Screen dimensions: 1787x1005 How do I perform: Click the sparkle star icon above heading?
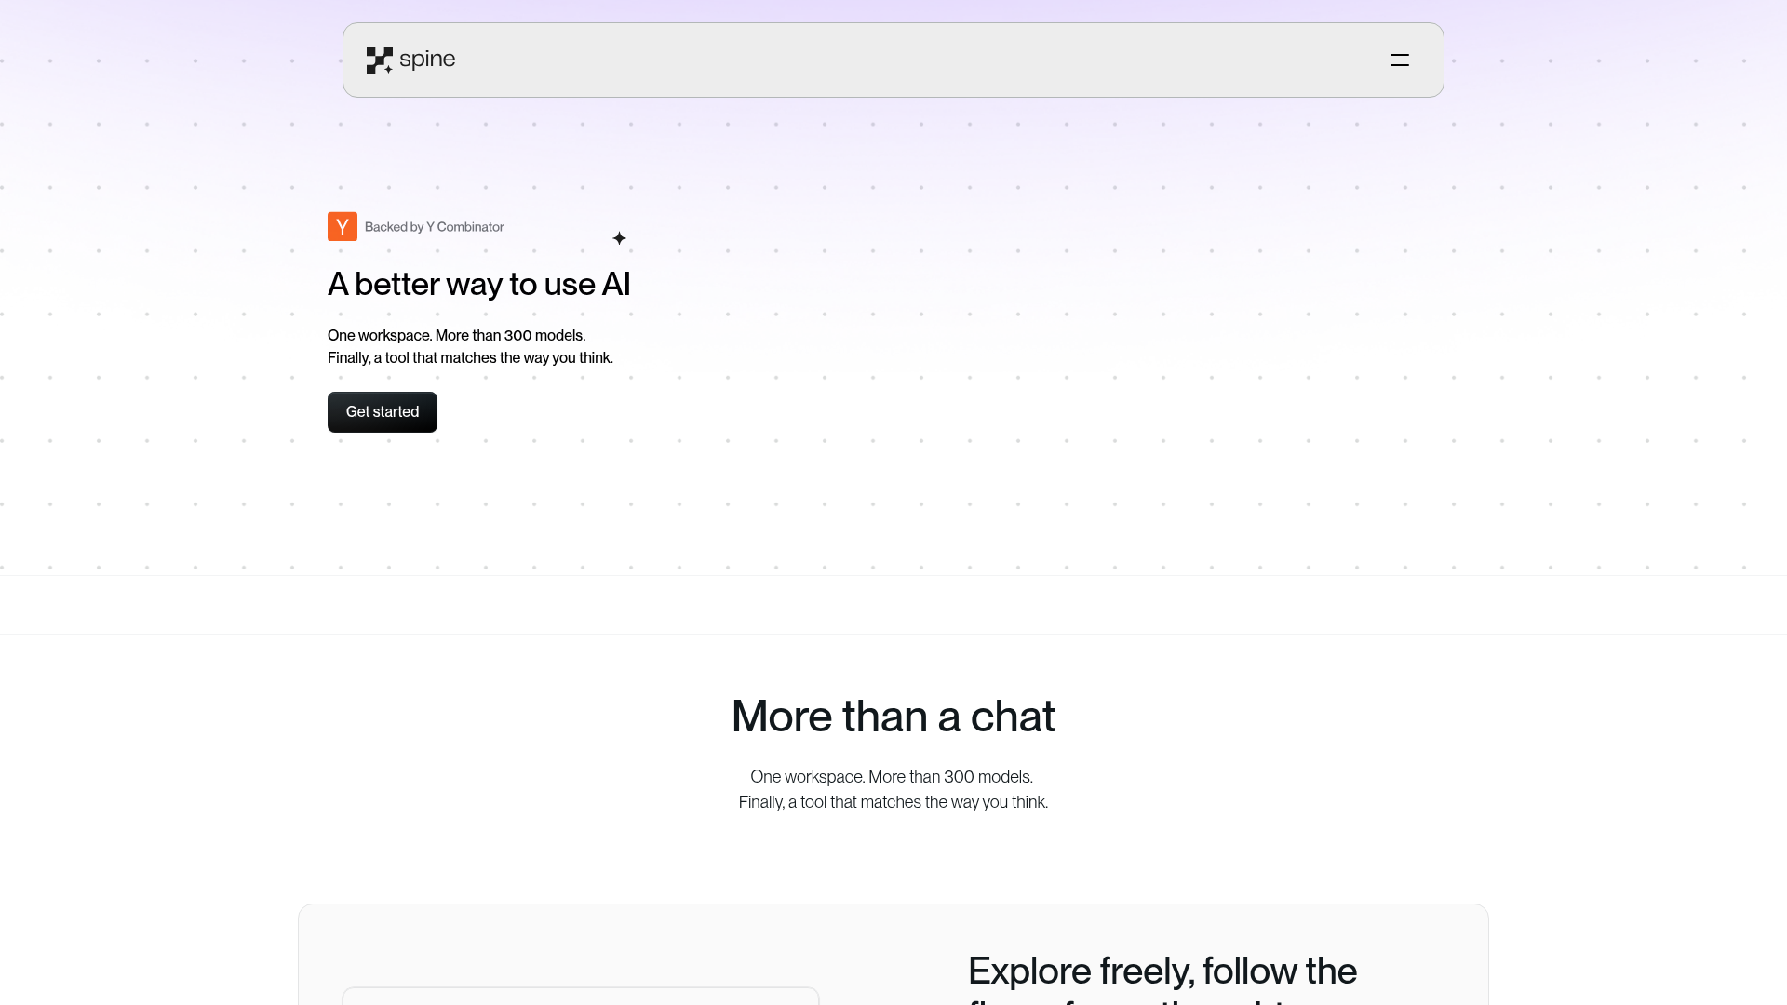click(x=619, y=238)
